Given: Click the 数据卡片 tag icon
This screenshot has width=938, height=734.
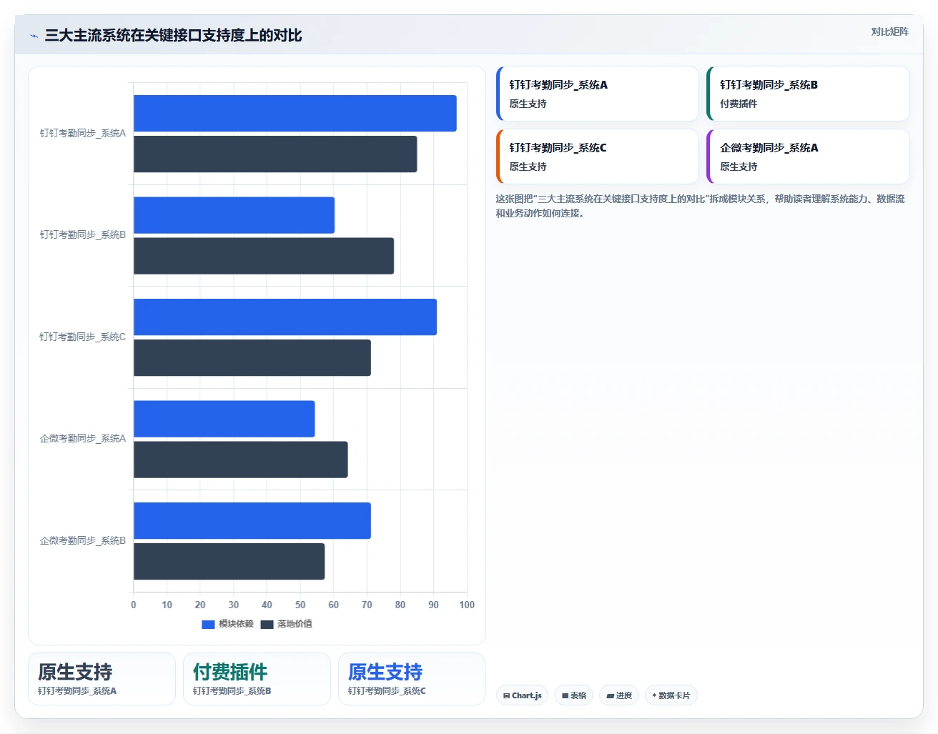Looking at the screenshot, I should [654, 695].
